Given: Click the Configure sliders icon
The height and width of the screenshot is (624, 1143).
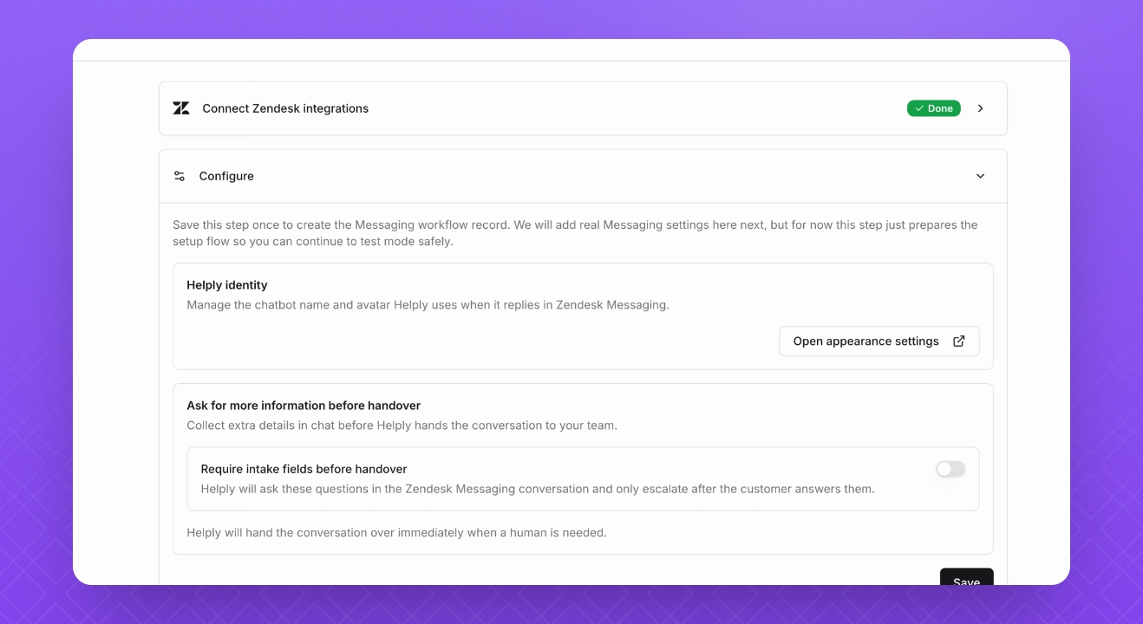Looking at the screenshot, I should coord(180,176).
